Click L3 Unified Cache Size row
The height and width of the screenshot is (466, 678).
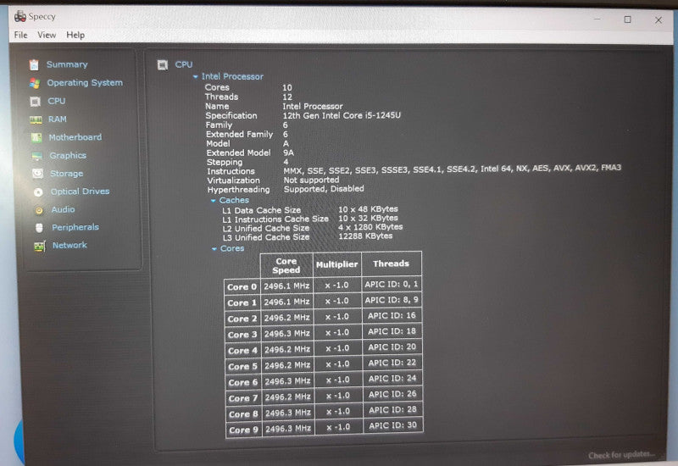pos(308,237)
